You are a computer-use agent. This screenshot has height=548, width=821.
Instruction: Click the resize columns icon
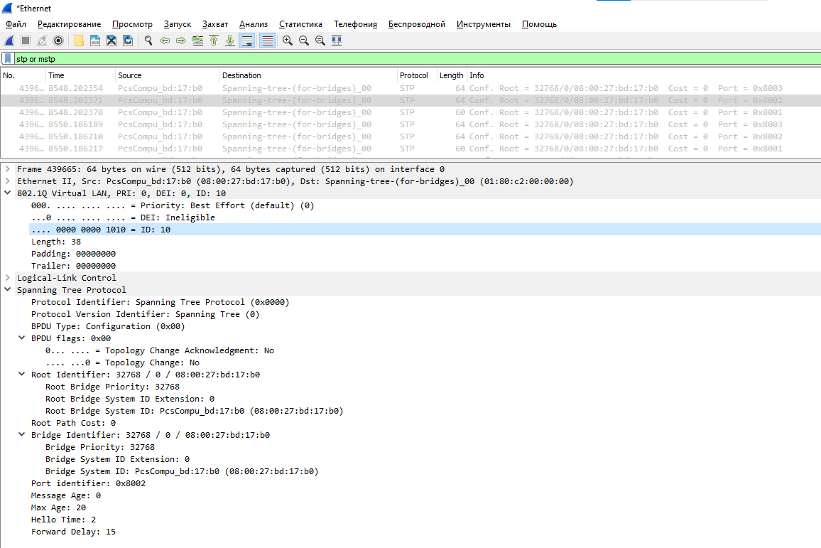[337, 41]
